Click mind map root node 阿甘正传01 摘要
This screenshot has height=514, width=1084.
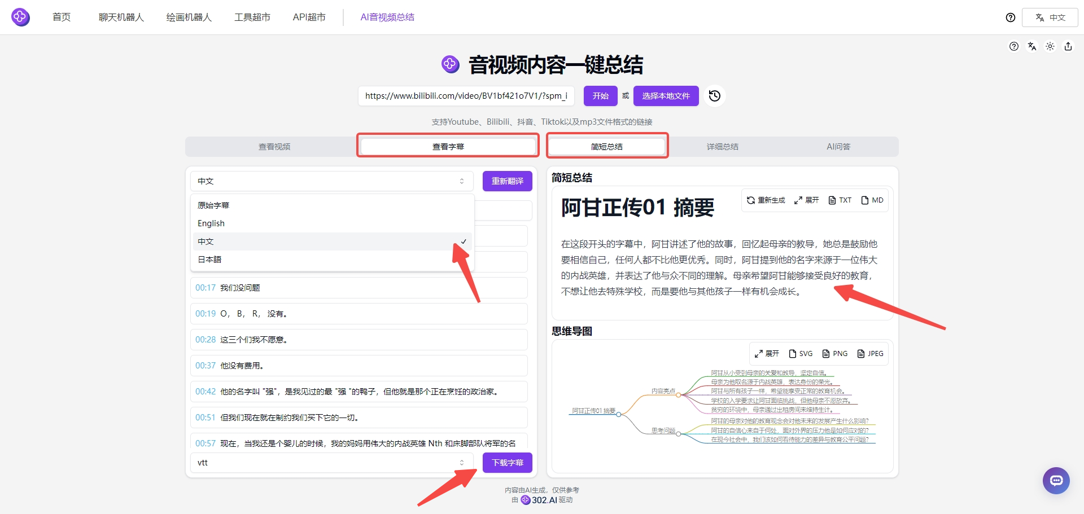(593, 411)
